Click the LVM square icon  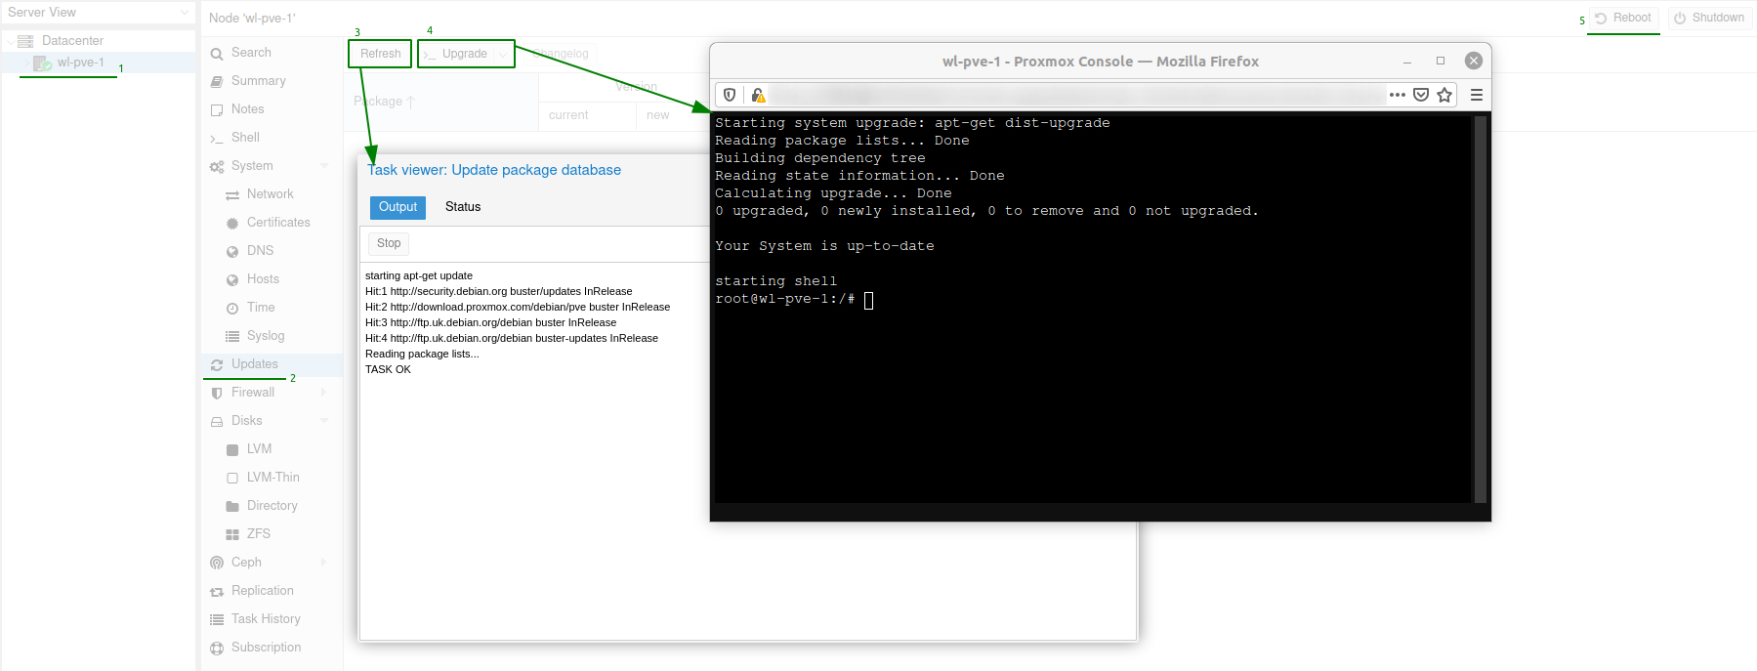pos(232,450)
